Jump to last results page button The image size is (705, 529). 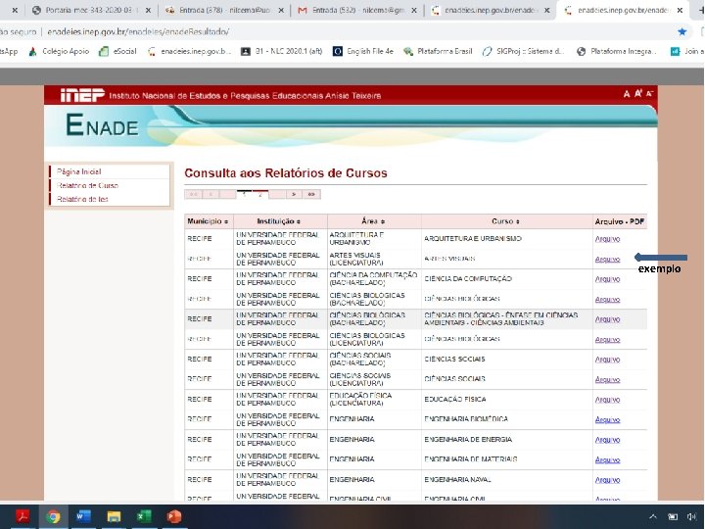click(311, 194)
